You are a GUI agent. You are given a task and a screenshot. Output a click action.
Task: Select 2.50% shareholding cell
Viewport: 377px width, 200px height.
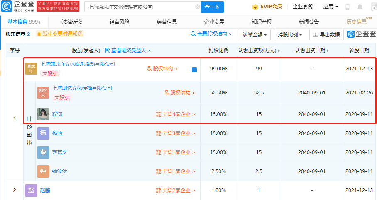218,171
